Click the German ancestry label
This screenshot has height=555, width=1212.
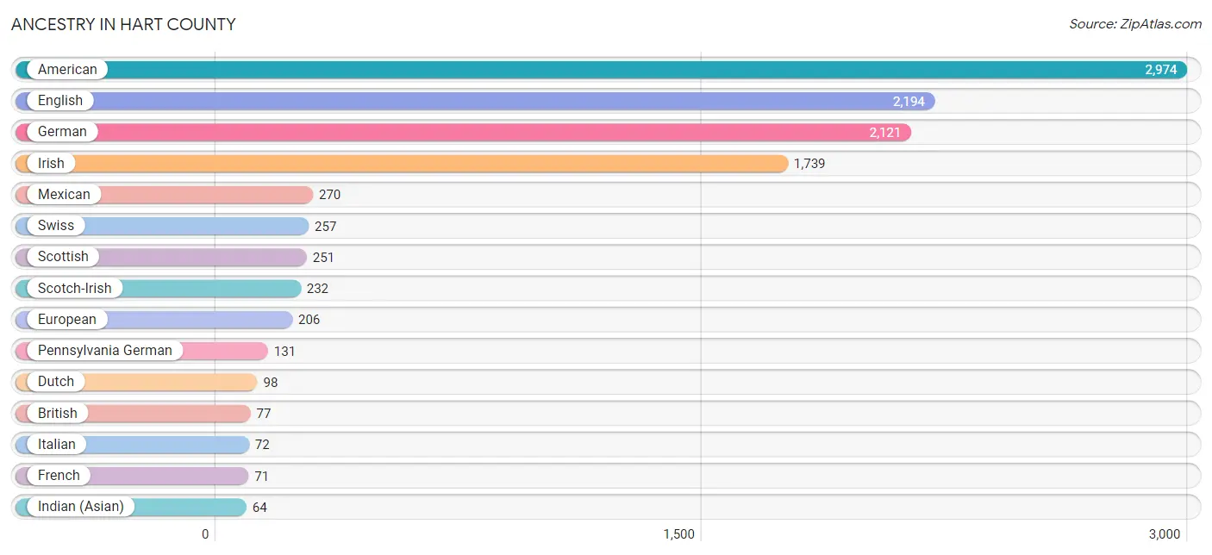click(62, 132)
